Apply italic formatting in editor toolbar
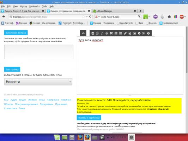 102,33
